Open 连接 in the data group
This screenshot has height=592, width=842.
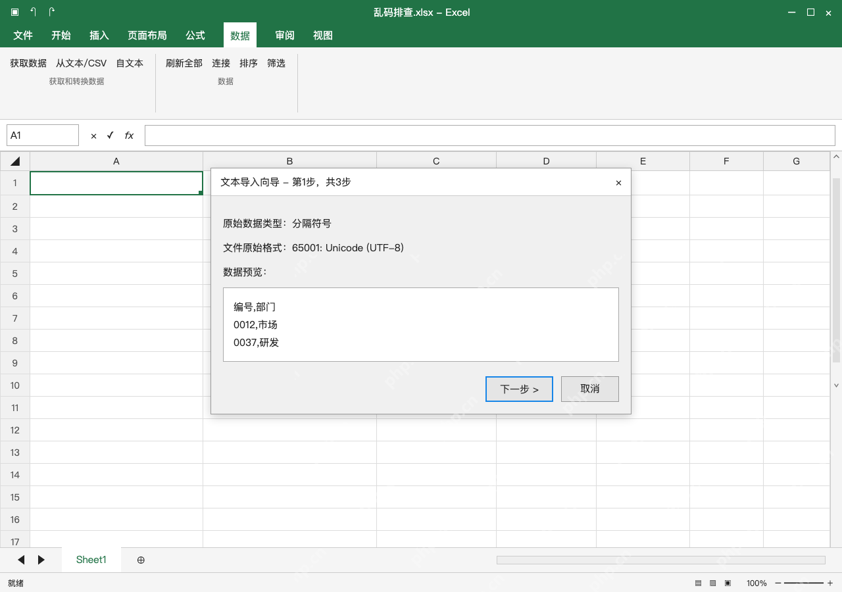tap(221, 63)
